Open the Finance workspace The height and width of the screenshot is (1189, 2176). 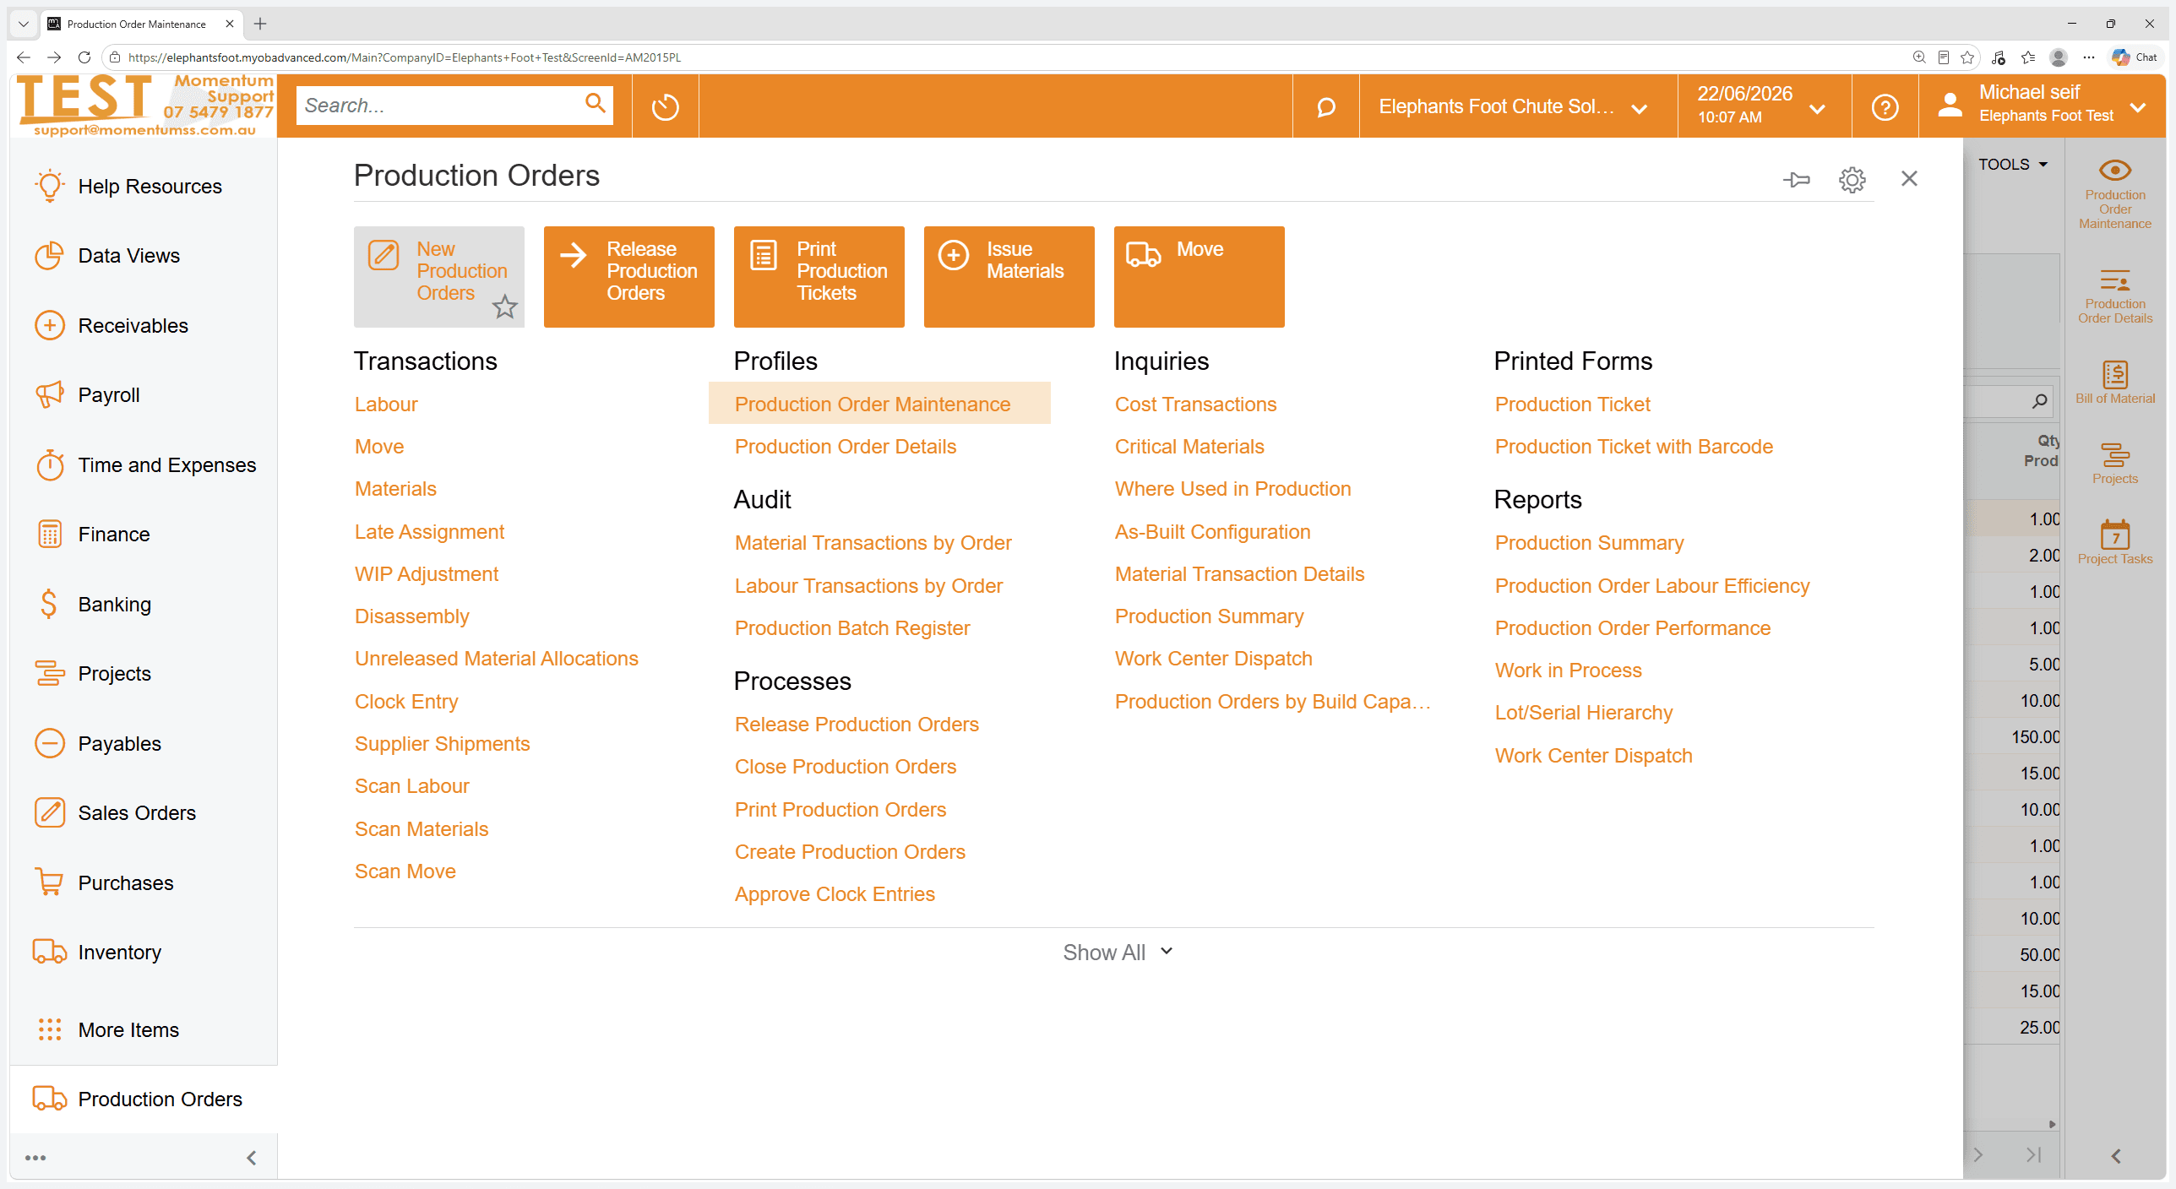pos(144,535)
